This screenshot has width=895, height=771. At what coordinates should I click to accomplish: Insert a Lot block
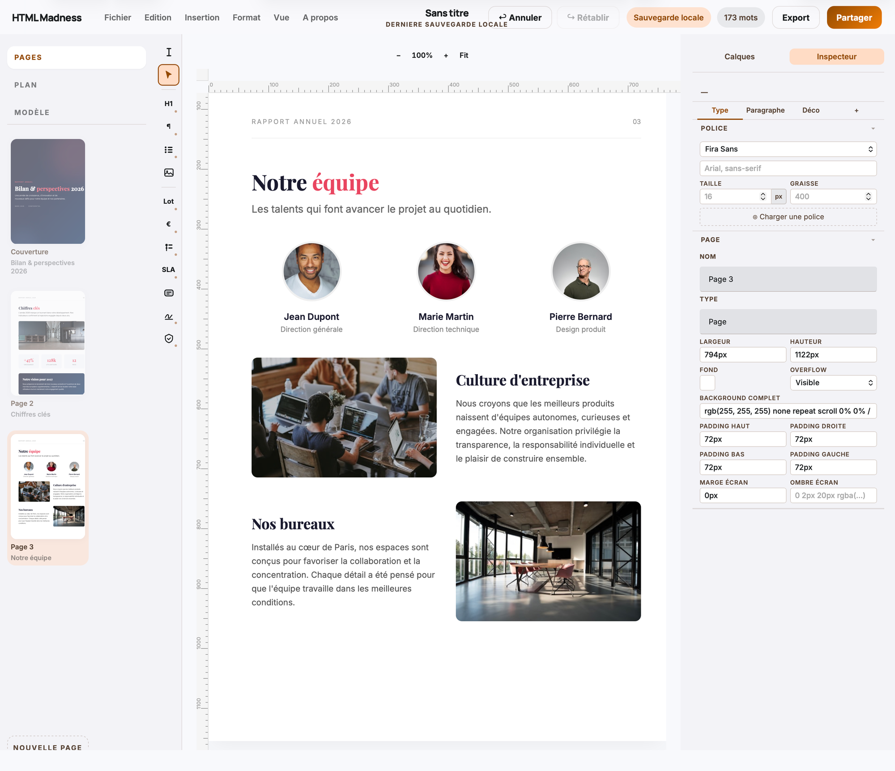point(168,201)
